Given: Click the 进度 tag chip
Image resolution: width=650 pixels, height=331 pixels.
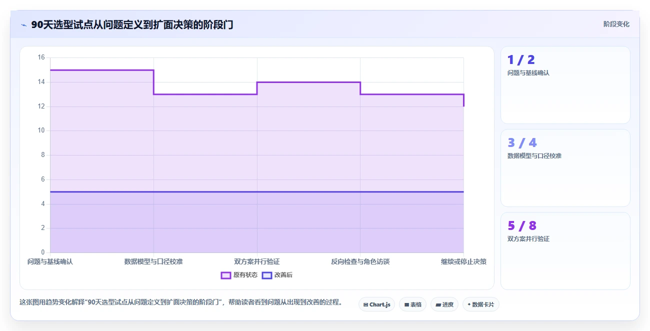Looking at the screenshot, I should click(x=444, y=304).
